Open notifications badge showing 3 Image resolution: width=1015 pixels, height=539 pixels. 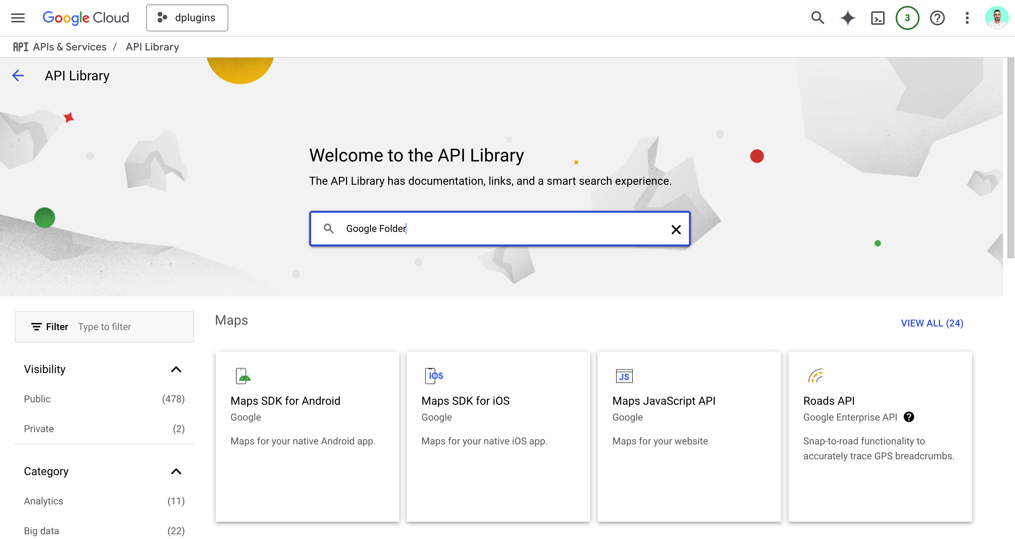[907, 18]
